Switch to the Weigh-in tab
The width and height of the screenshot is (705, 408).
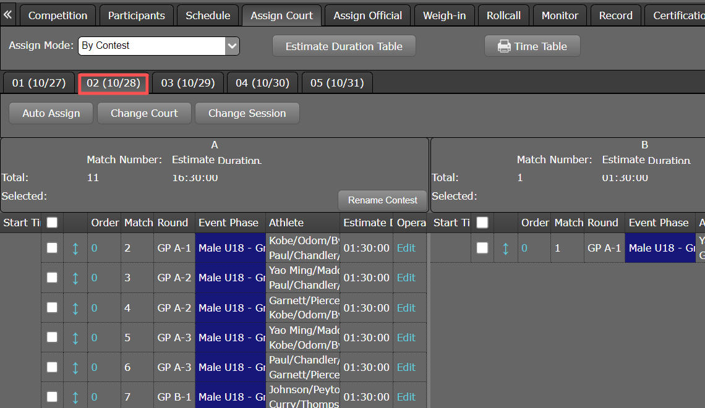point(444,15)
